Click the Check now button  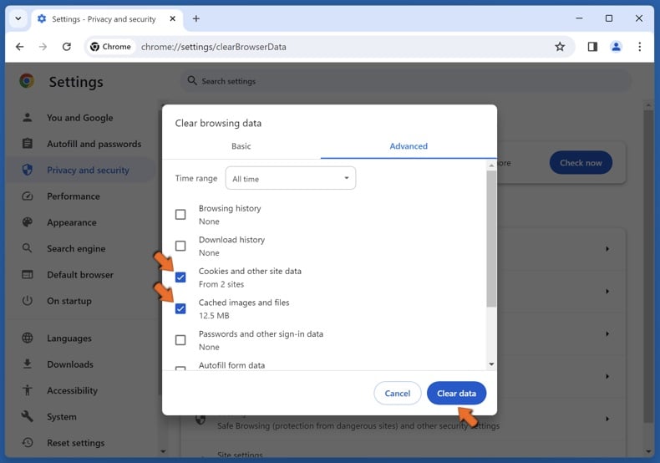coord(581,163)
